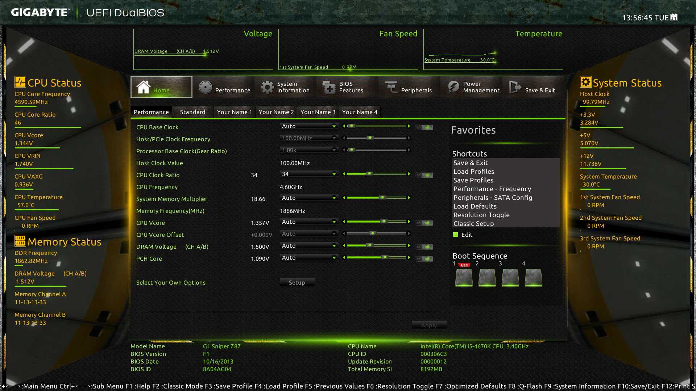Viewport: 696px width, 391px height.
Task: Open Peripherals section icon
Action: click(391, 87)
